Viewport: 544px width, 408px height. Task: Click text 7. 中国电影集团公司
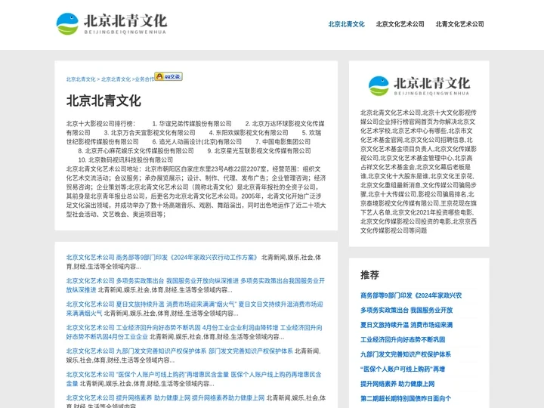283,141
